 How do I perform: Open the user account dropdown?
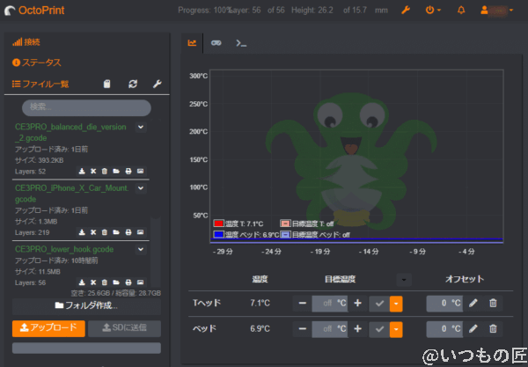tap(497, 11)
